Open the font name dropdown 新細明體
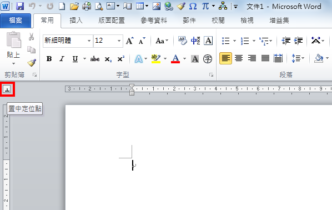This screenshot has height=210, width=332. [x=89, y=41]
